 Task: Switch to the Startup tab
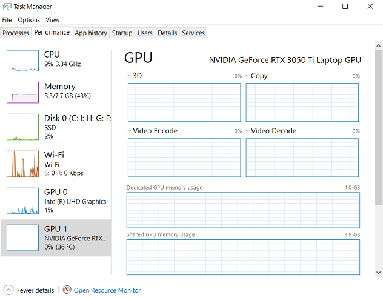click(x=122, y=33)
